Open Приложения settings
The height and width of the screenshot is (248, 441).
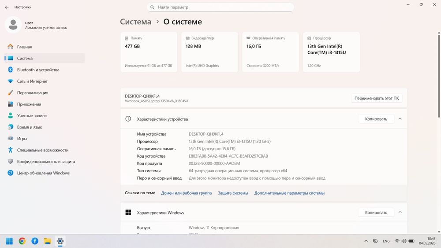pos(45,104)
